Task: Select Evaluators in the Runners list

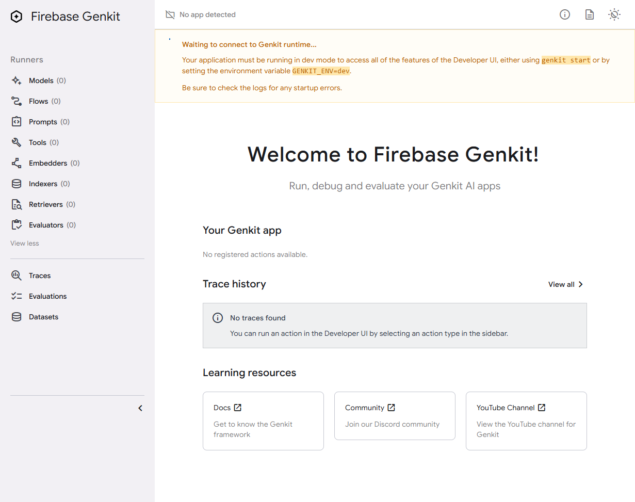Action: (x=52, y=225)
